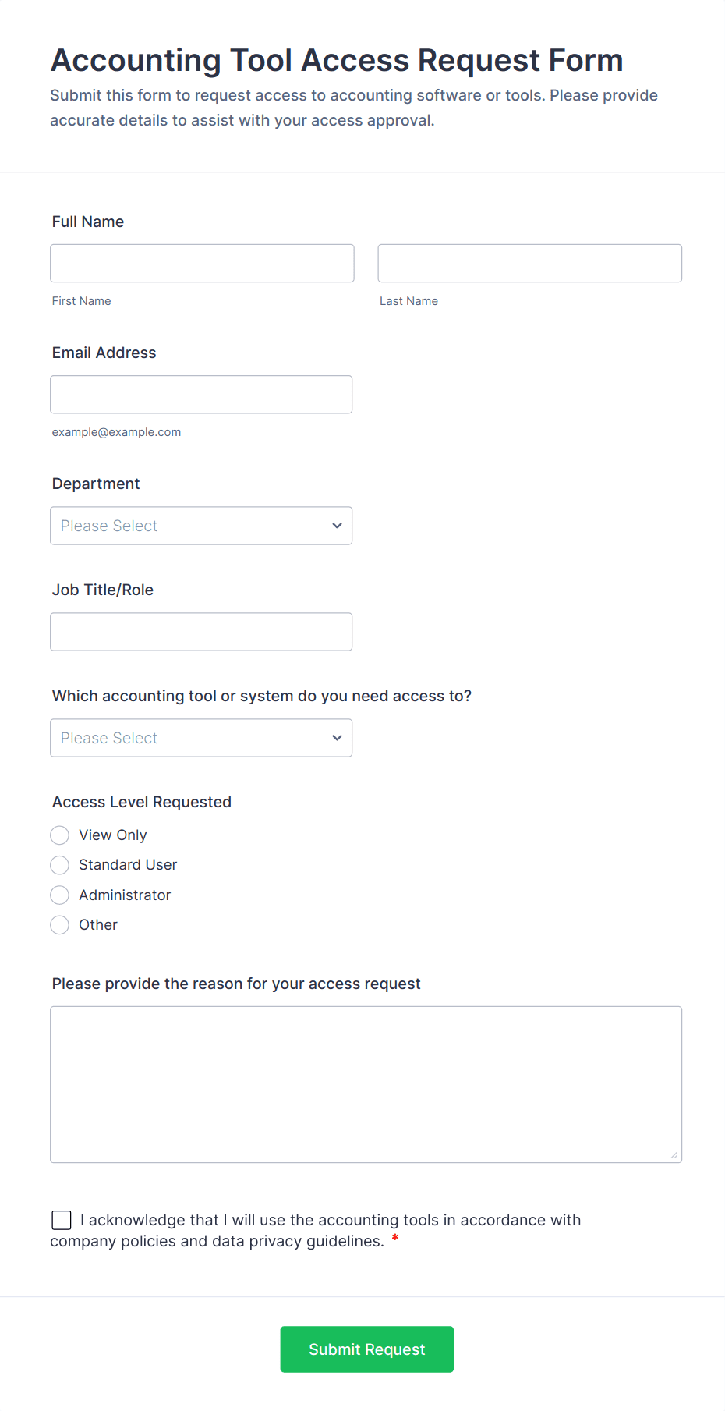Check the policy acknowledgement checkbox
Viewport: 725px width, 1411px height.
coord(62,1220)
